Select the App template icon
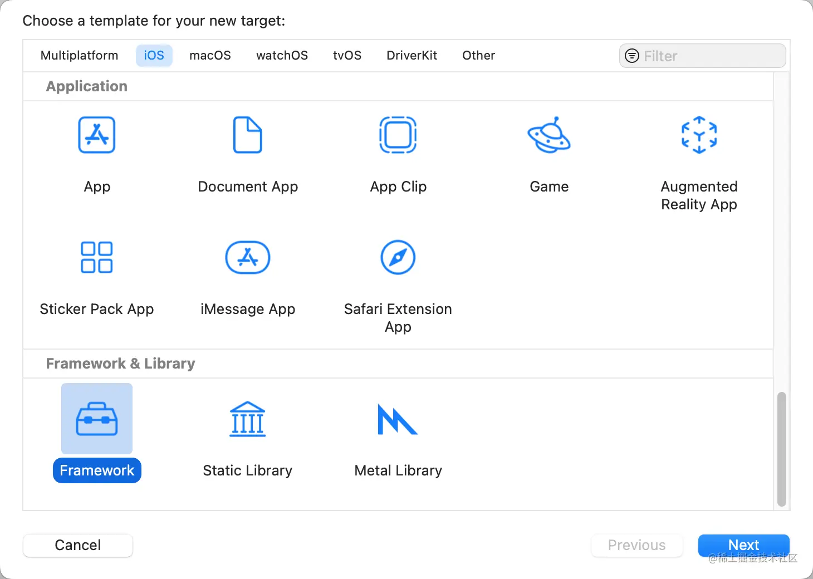813x579 pixels. [x=97, y=135]
